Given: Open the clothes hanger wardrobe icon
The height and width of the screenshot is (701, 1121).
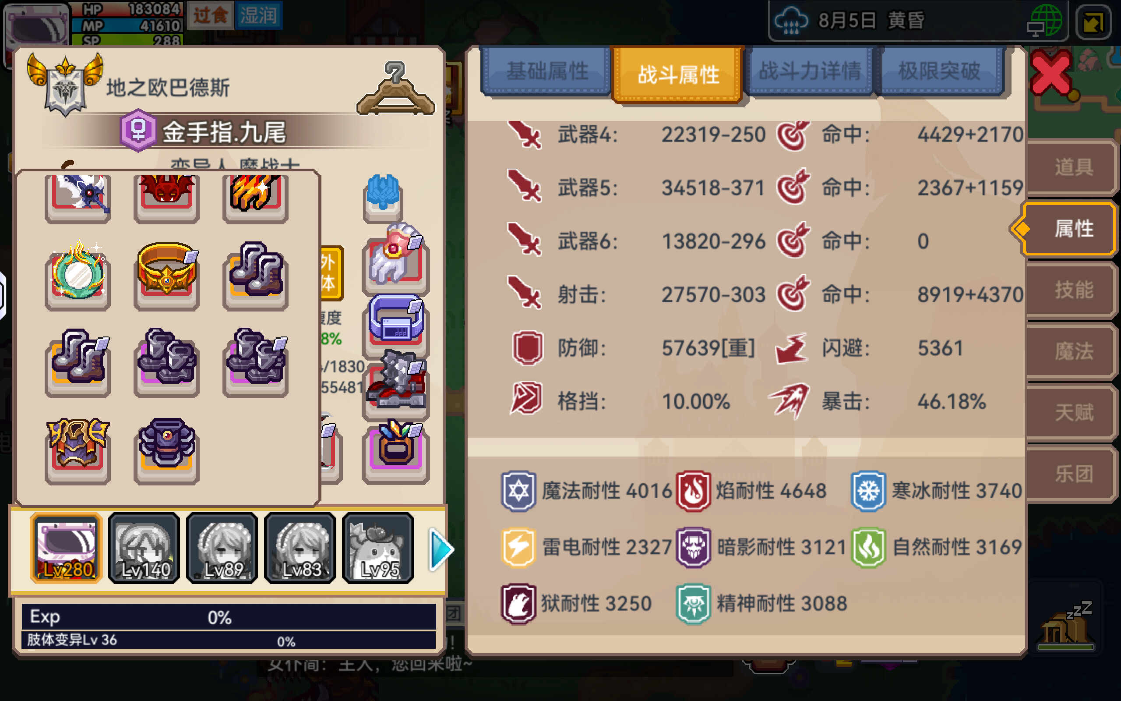Looking at the screenshot, I should 395,89.
